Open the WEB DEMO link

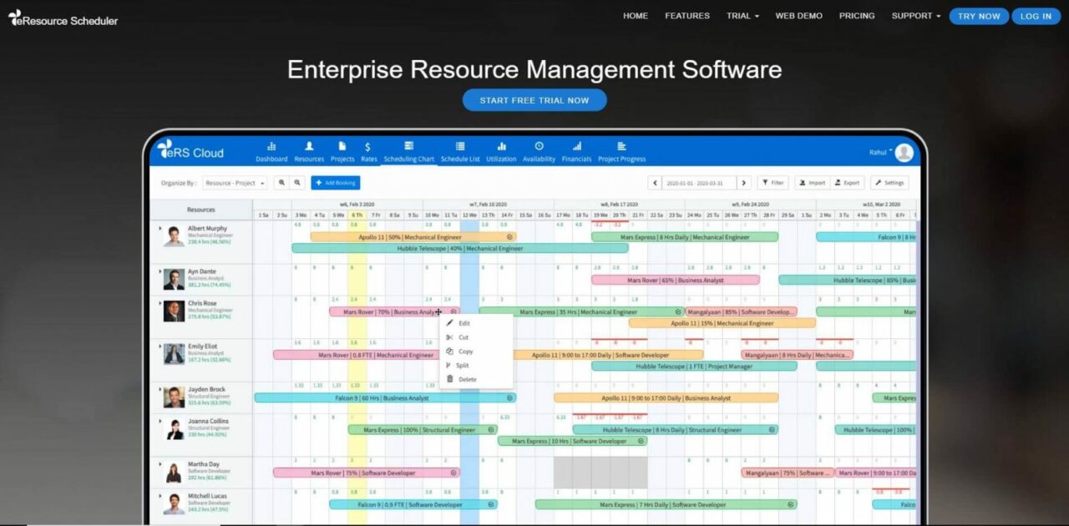coord(798,16)
